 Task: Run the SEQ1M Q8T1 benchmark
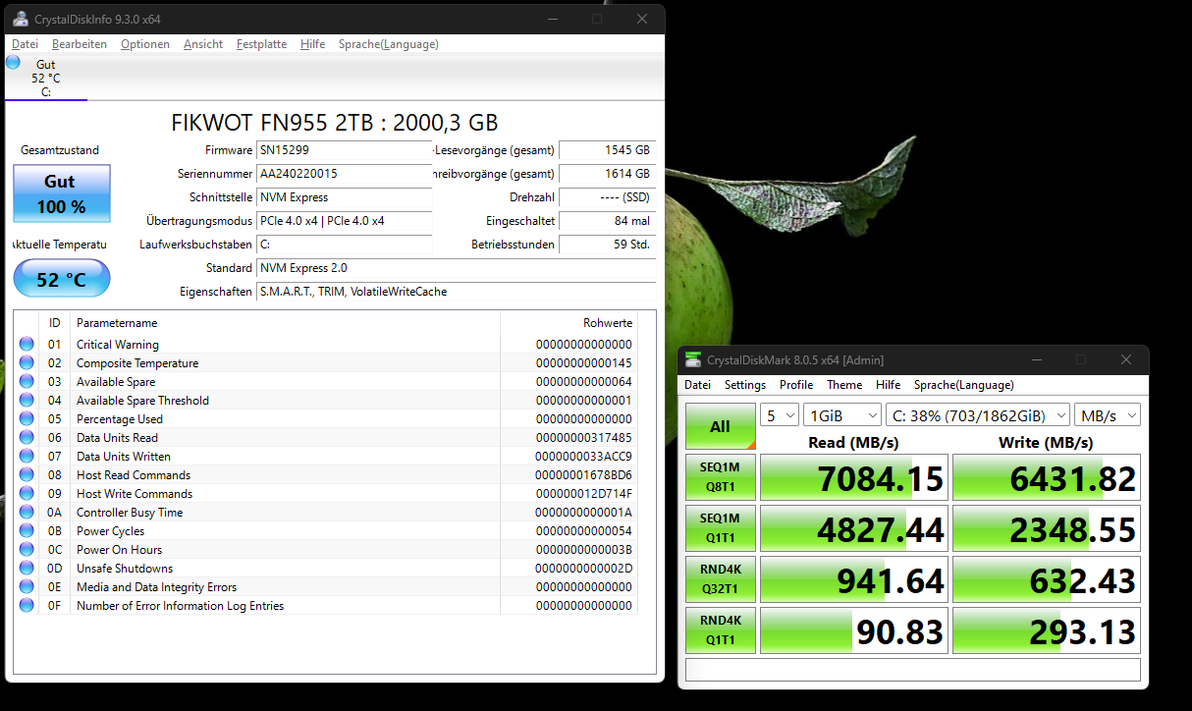point(720,476)
